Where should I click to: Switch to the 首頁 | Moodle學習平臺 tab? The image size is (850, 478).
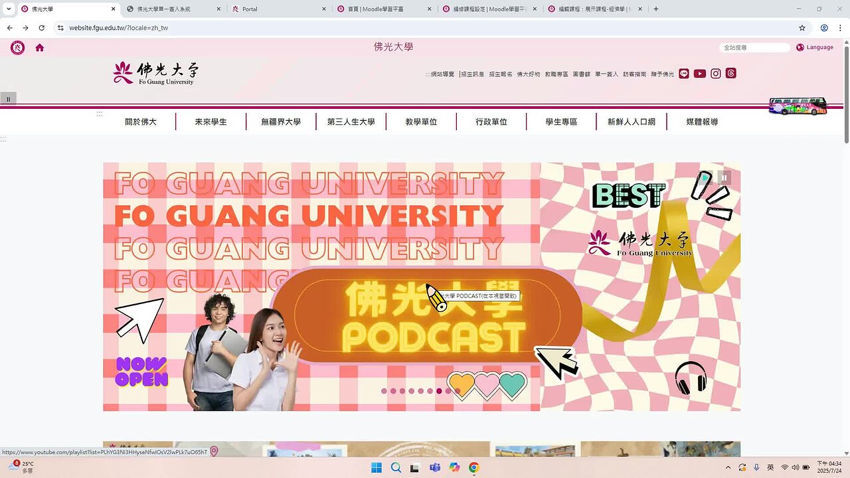pos(384,9)
